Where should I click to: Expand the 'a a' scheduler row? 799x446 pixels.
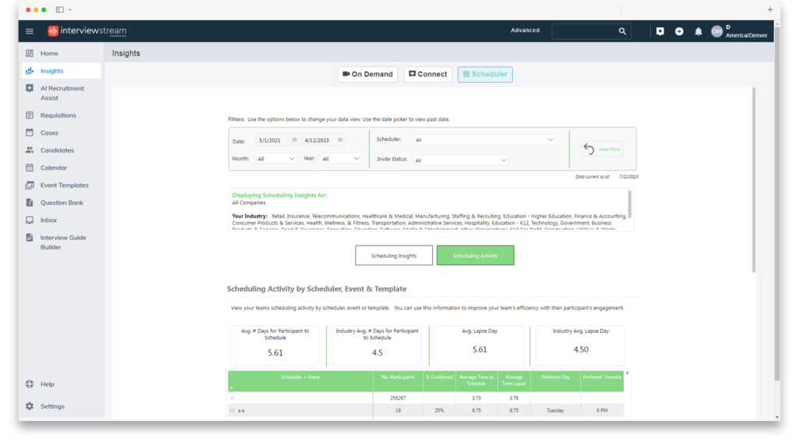(232, 410)
